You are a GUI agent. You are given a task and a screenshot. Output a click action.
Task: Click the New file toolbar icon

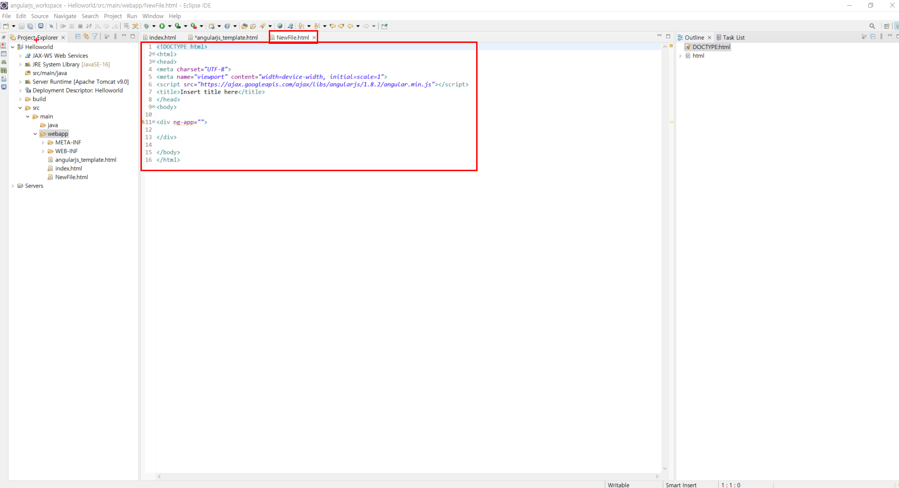pos(6,26)
